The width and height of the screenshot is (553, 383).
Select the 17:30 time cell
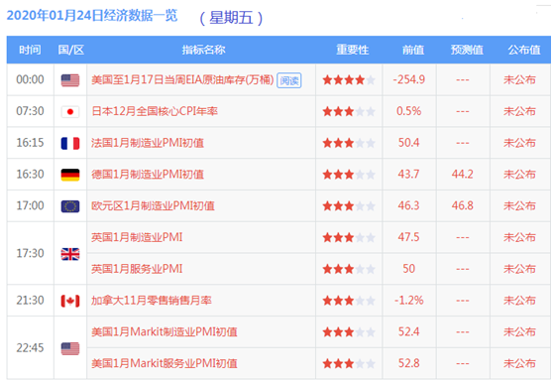click(x=30, y=253)
